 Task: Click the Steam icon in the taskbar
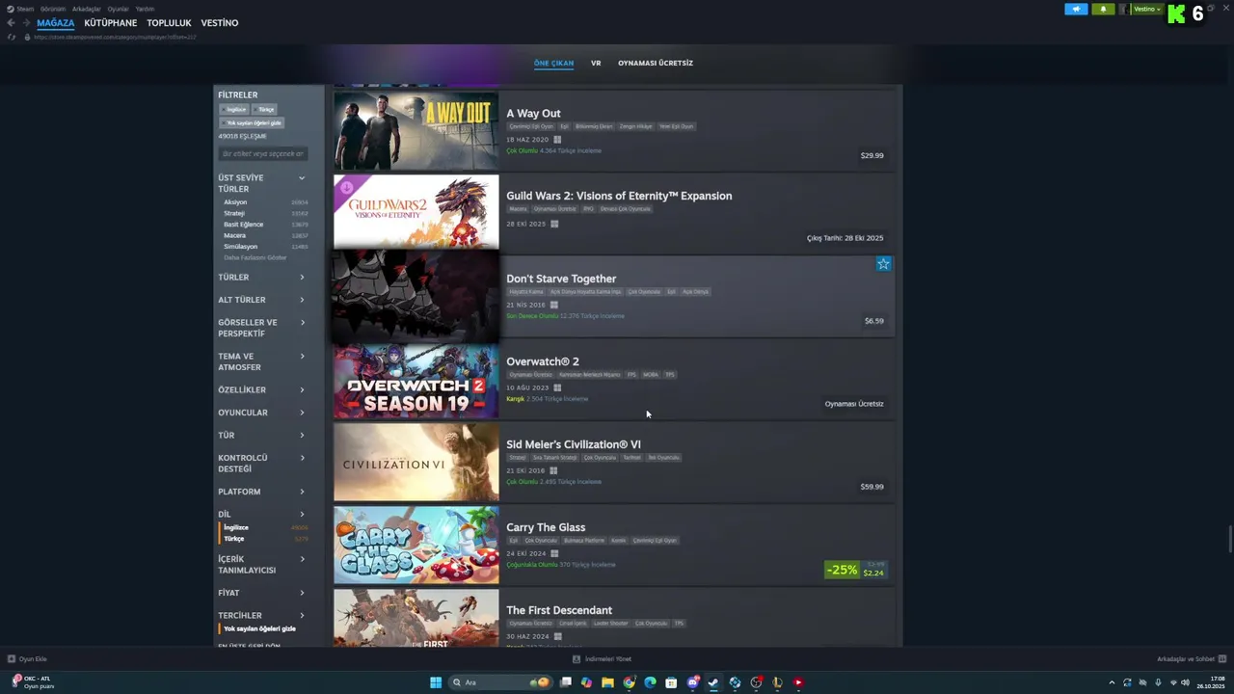713,682
